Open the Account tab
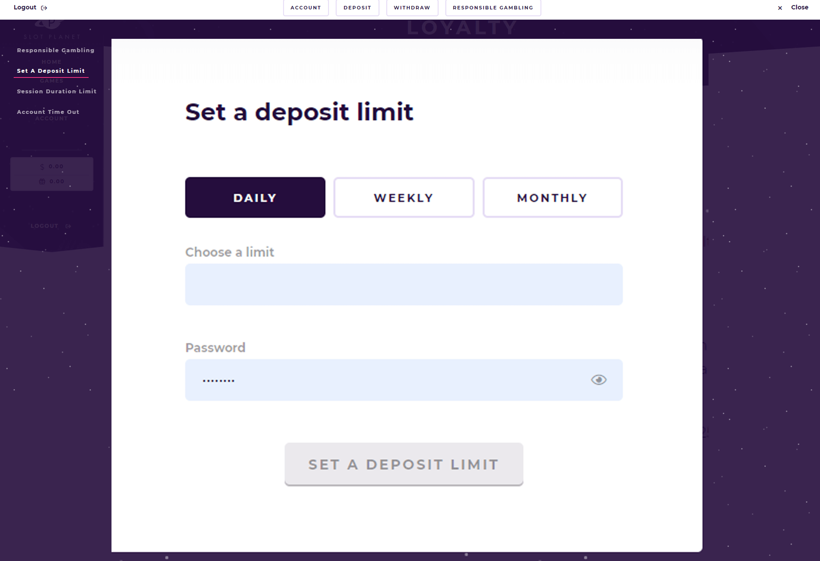Image resolution: width=820 pixels, height=561 pixels. pos(306,8)
